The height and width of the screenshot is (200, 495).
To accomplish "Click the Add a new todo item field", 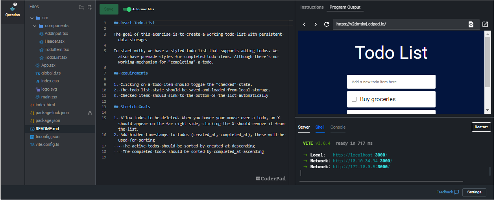I will 391,82.
